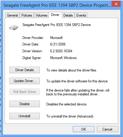Switch to the General tab
The height and width of the screenshot is (137, 123).
click(x=12, y=15)
